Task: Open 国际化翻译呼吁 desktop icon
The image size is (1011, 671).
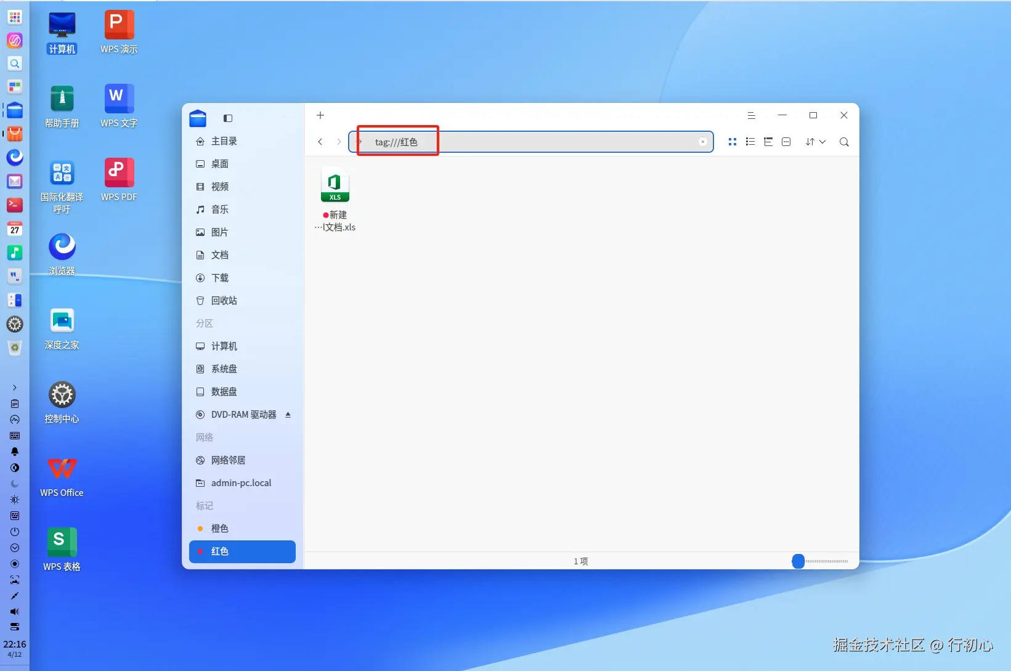Action: (62, 187)
